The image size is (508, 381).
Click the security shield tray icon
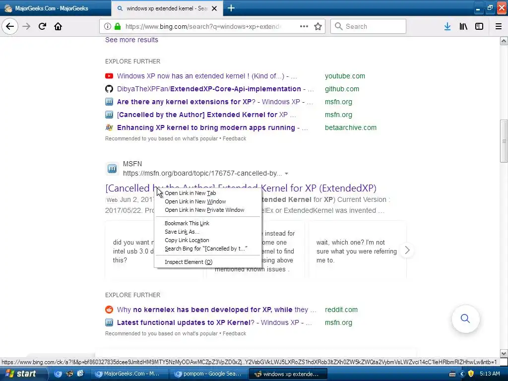click(x=471, y=374)
